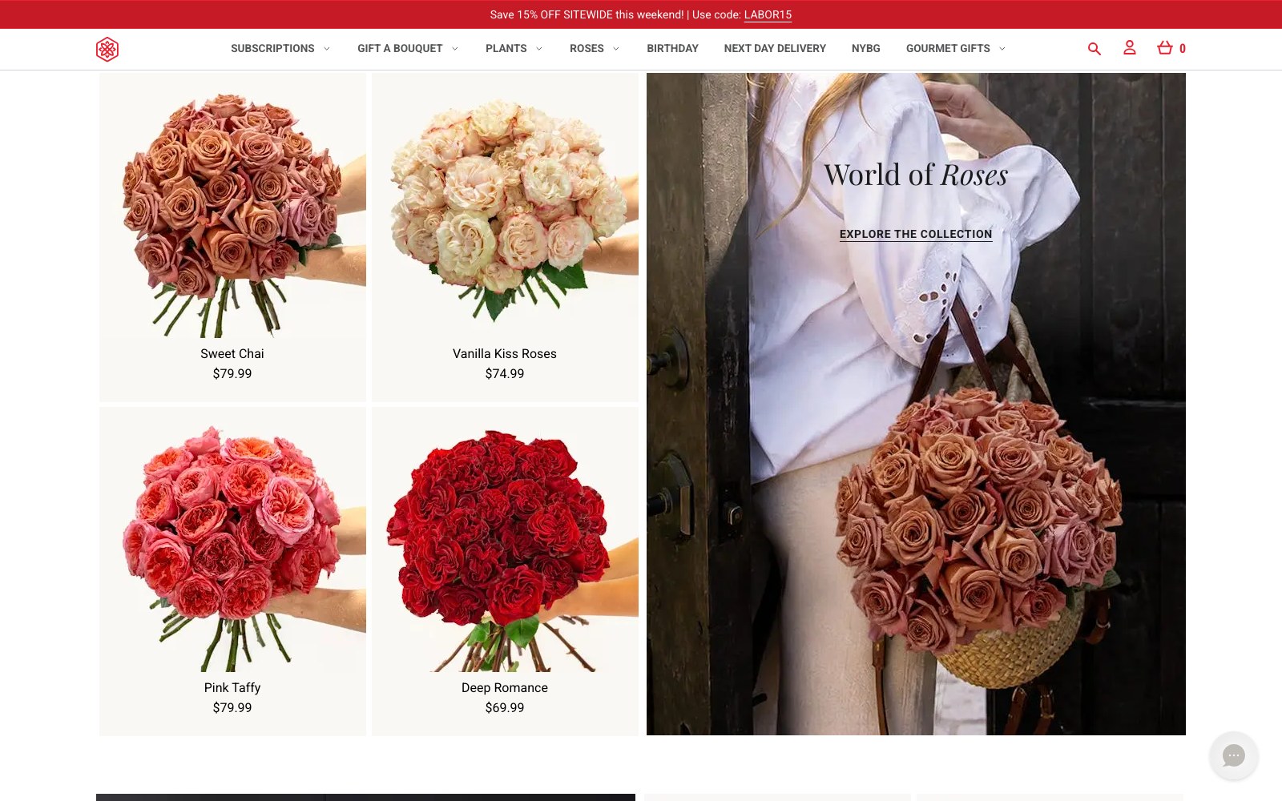
Task: Click the LABOR15 promo code link
Action: click(x=768, y=14)
